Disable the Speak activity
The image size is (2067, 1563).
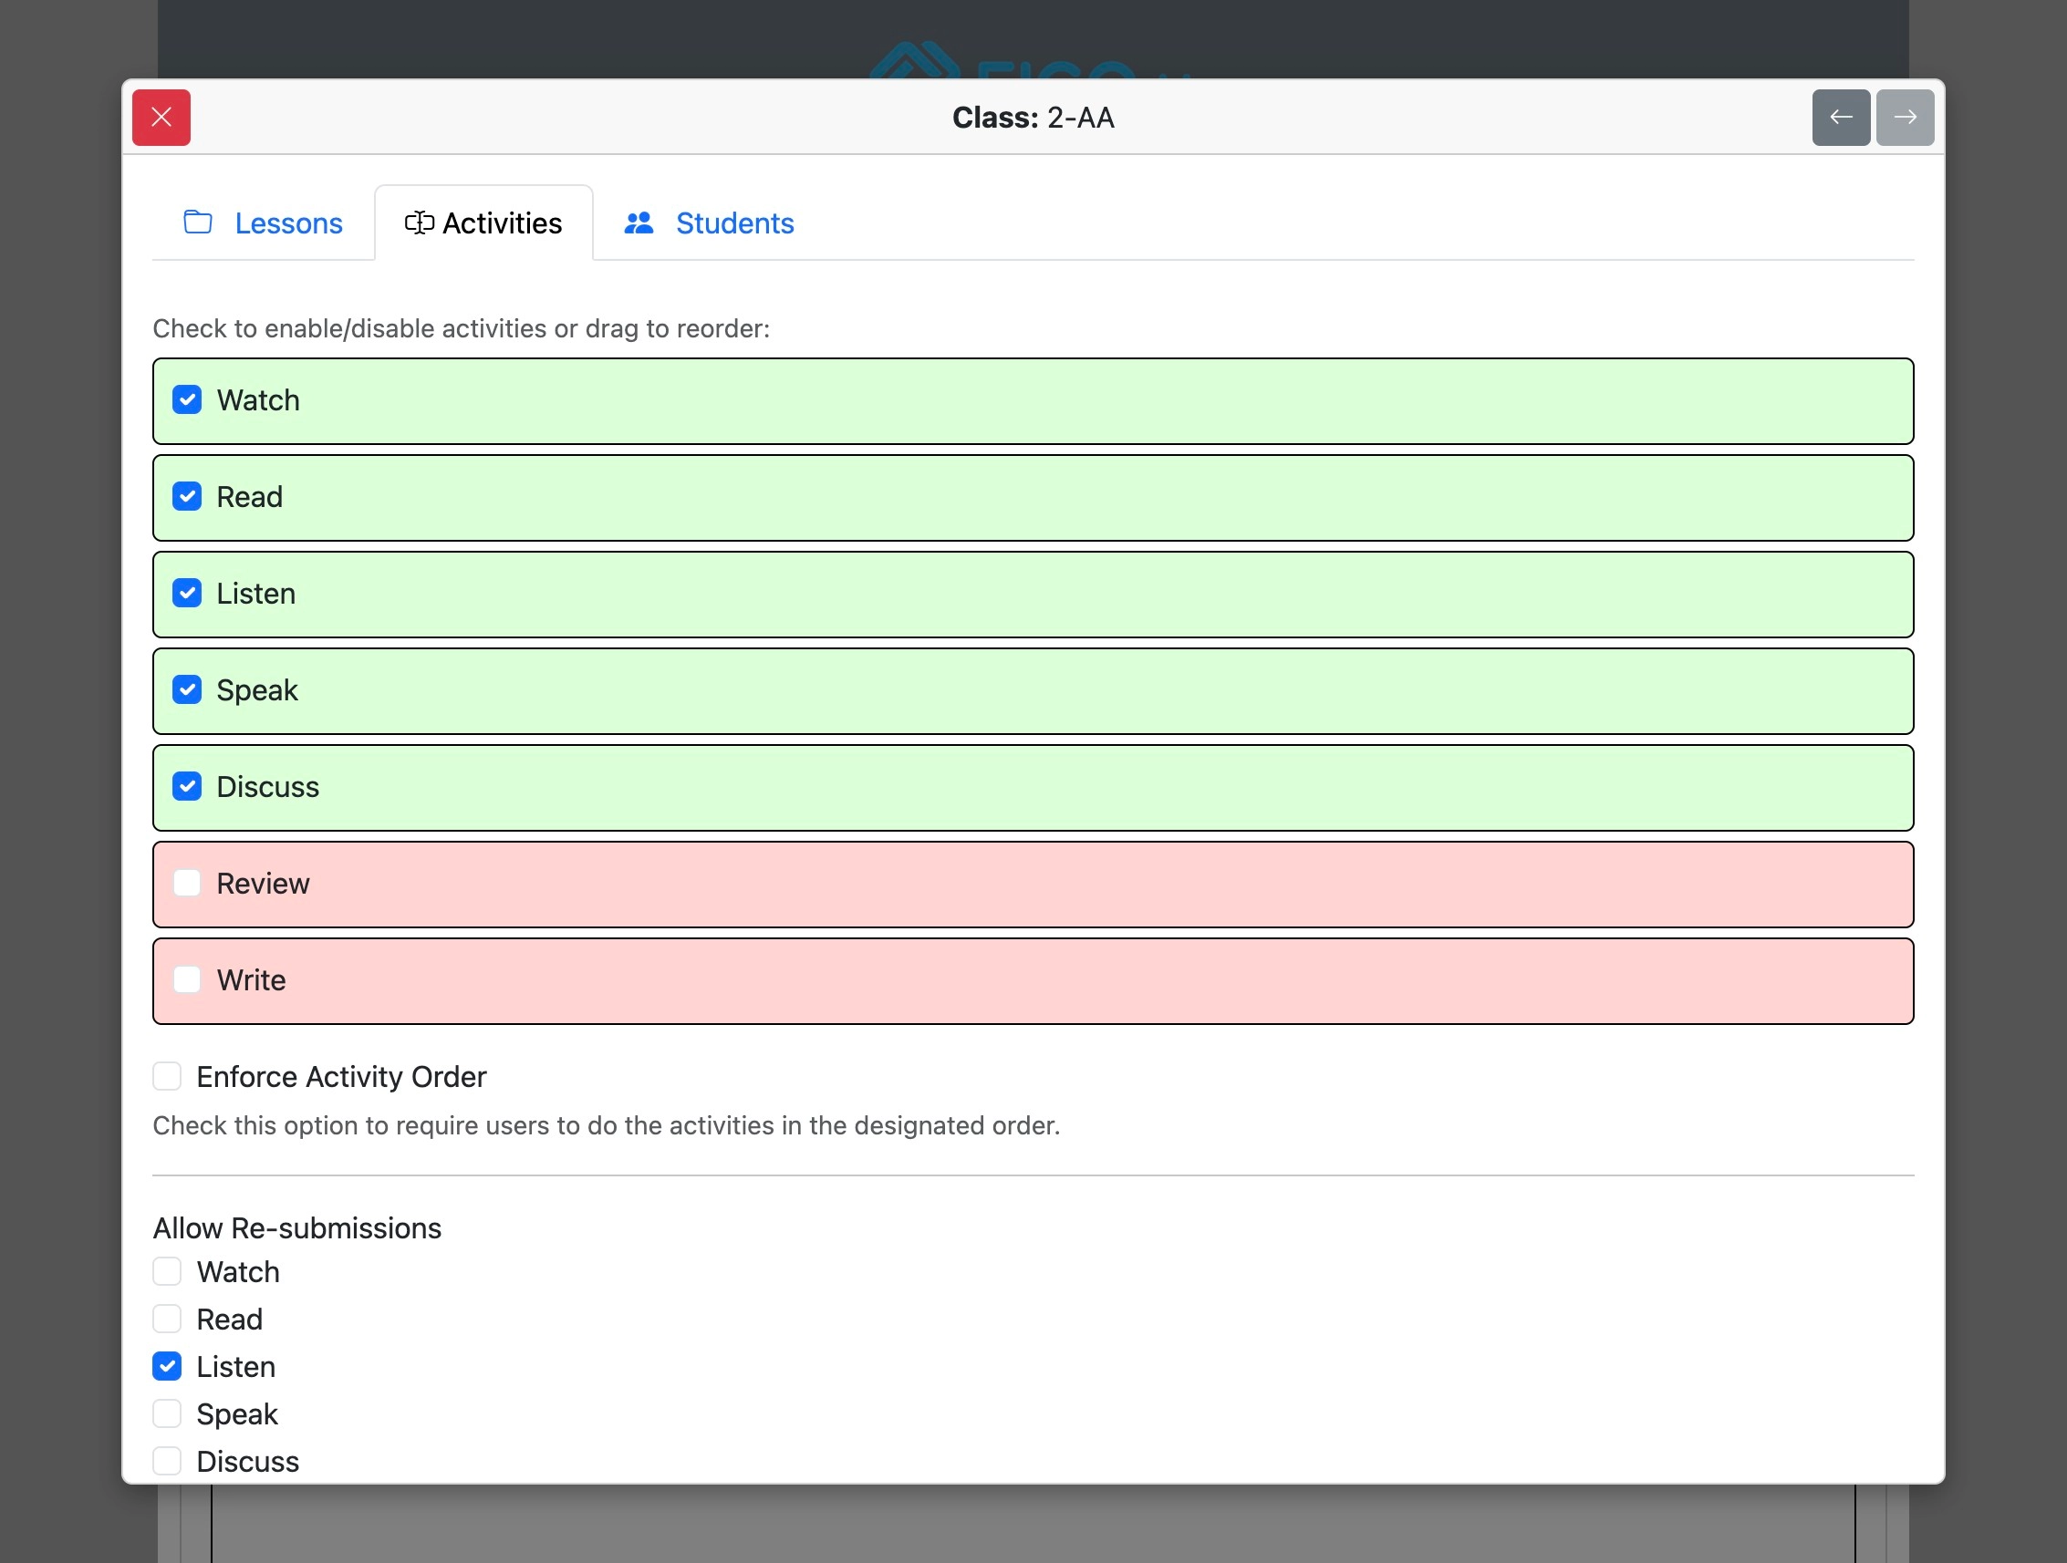[x=187, y=689]
